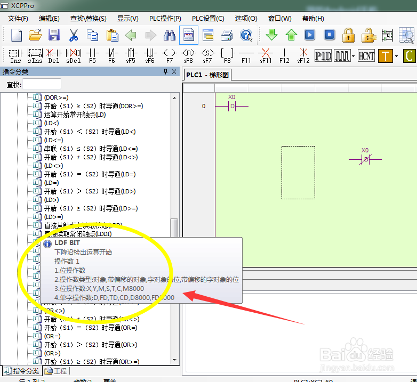This screenshot has height=382, width=417.
Task: Open find with the binoculars icon
Action: 170,35
